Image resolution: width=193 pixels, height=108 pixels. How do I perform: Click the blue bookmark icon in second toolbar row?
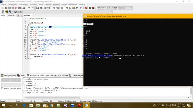(10, 12)
